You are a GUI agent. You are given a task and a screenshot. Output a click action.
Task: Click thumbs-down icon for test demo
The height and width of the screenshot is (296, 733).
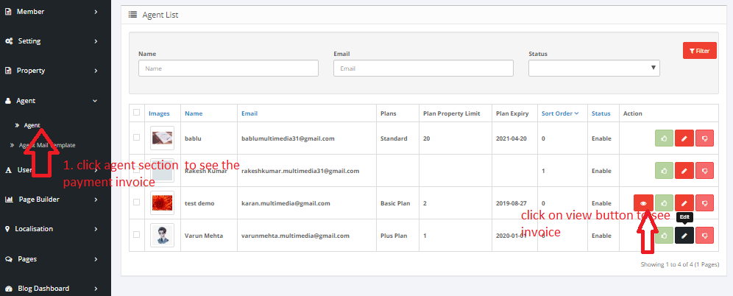[x=704, y=203]
